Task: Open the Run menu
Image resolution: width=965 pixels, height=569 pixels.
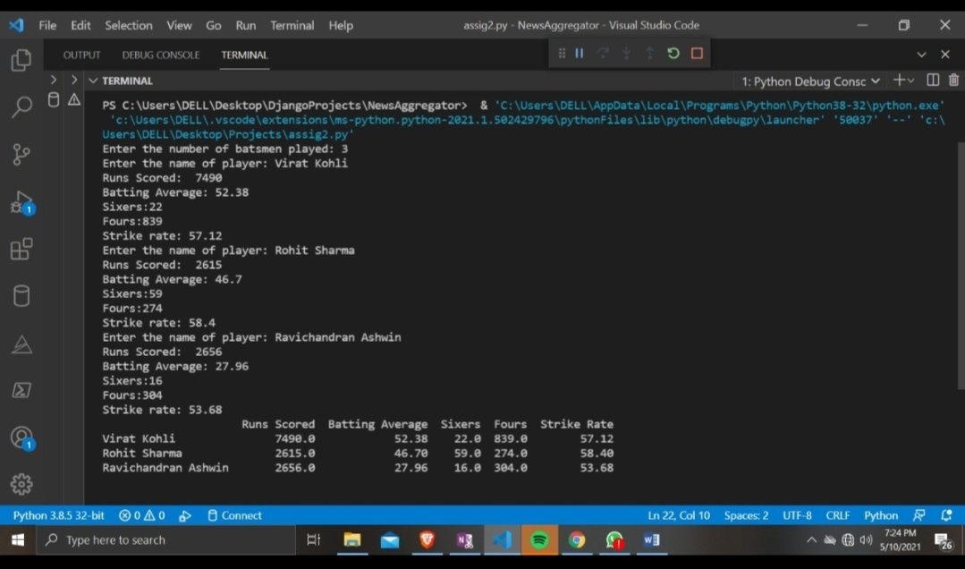Action: [246, 25]
